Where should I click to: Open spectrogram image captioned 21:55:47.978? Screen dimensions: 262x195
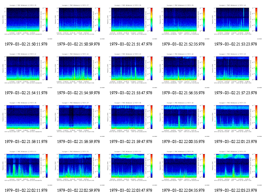pos(131,70)
